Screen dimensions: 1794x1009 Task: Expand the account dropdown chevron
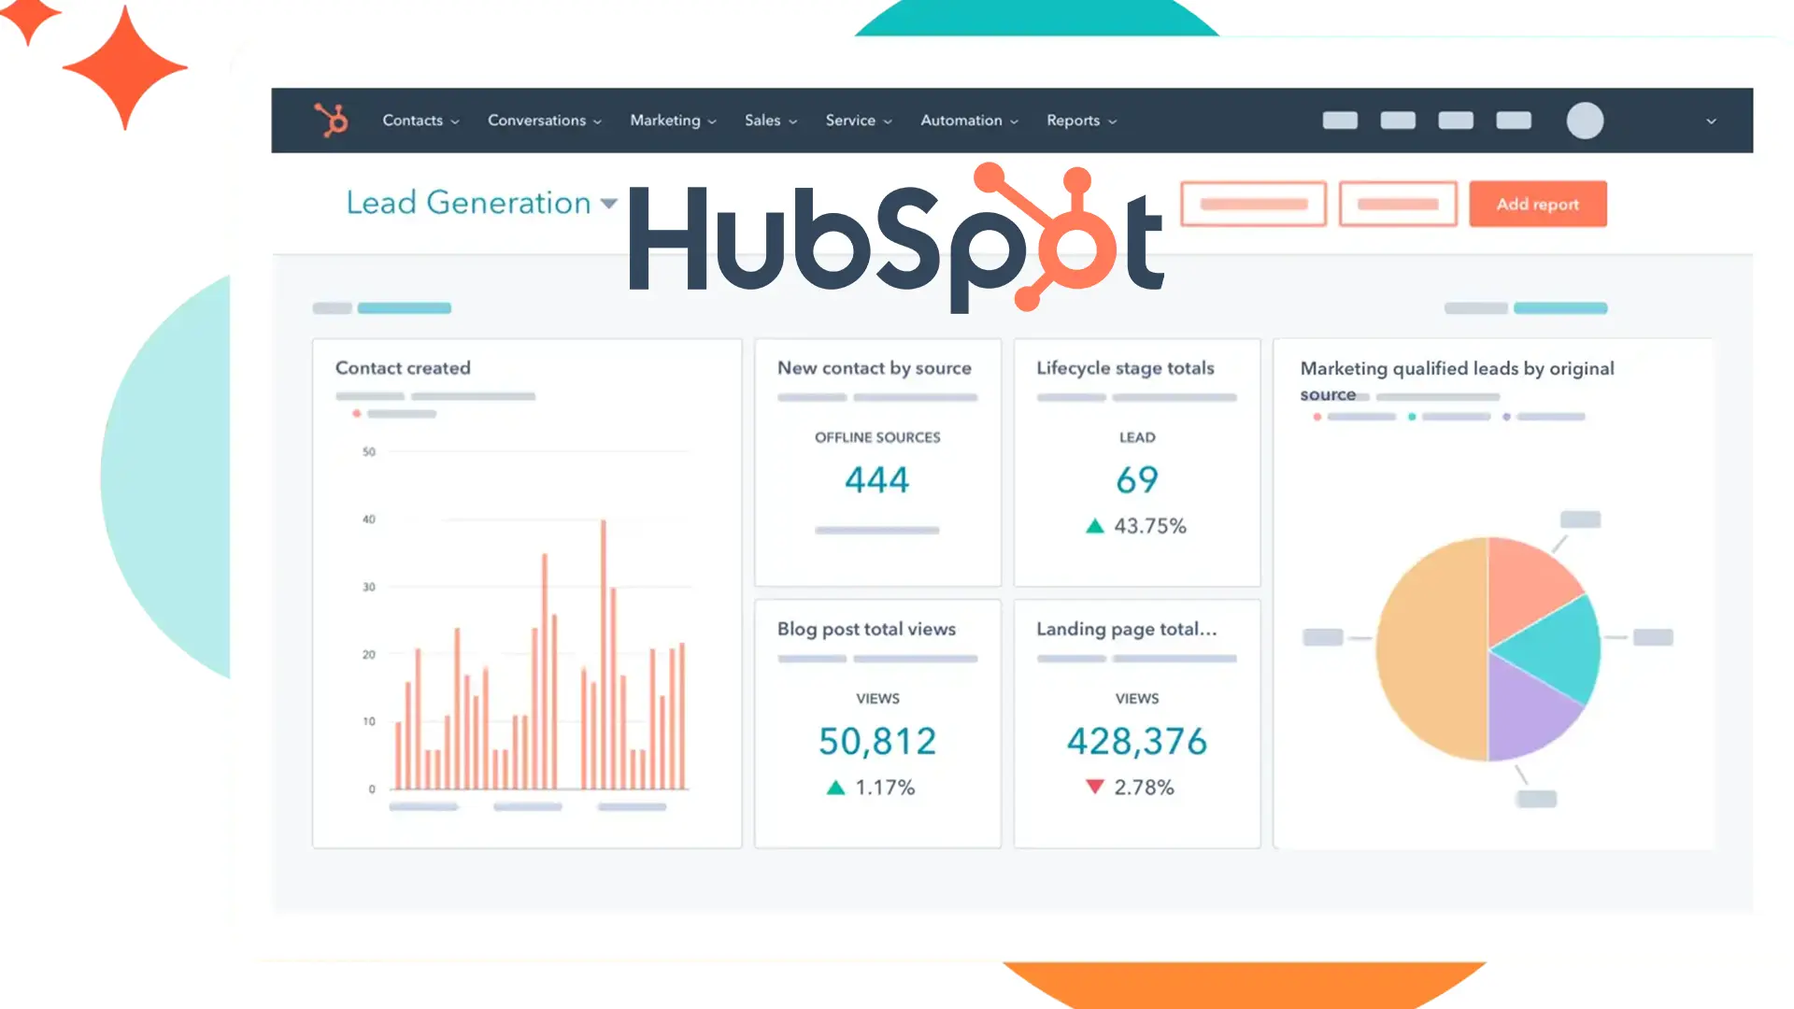tap(1711, 121)
